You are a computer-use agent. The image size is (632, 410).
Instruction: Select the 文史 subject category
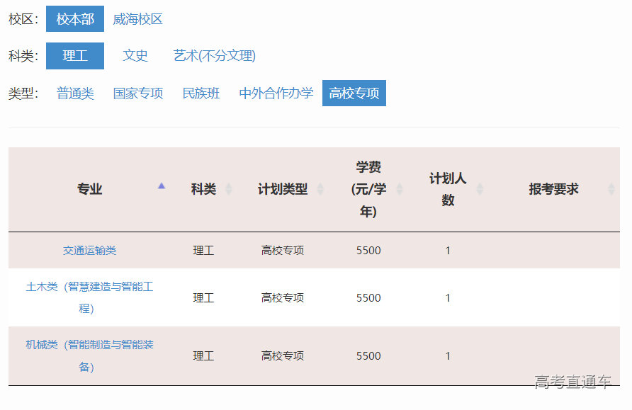click(x=135, y=55)
